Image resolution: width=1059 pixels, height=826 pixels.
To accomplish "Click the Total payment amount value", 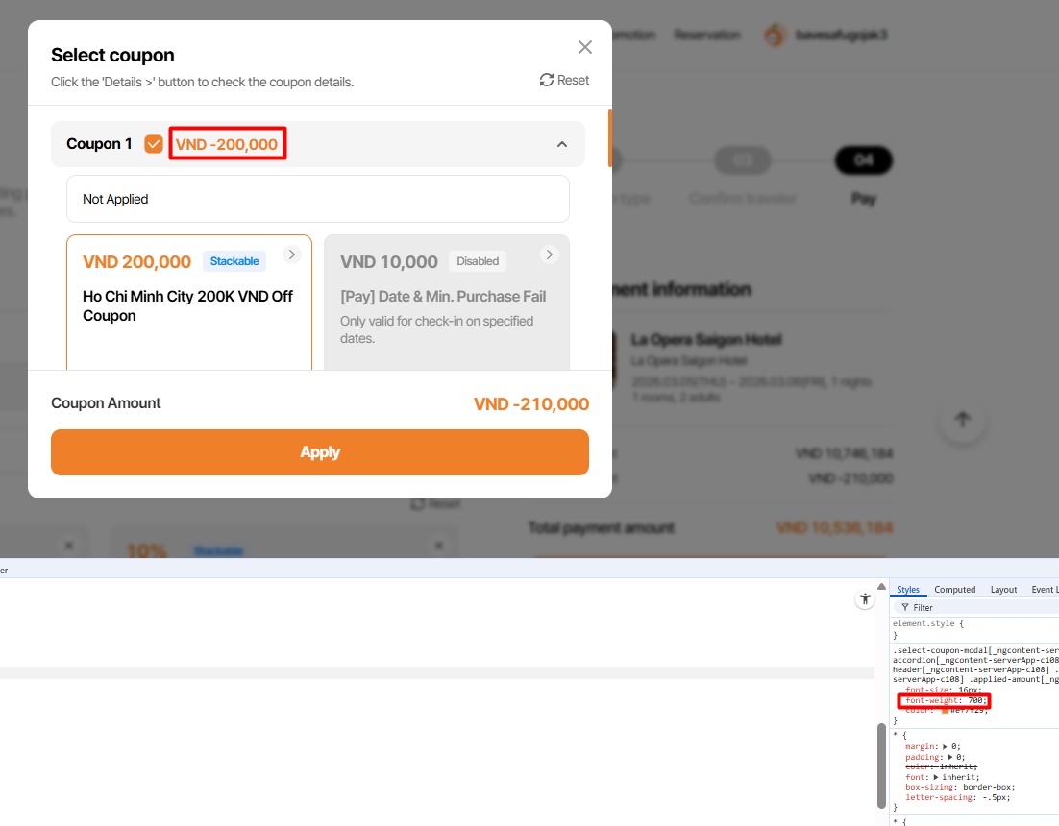I will tap(834, 527).
